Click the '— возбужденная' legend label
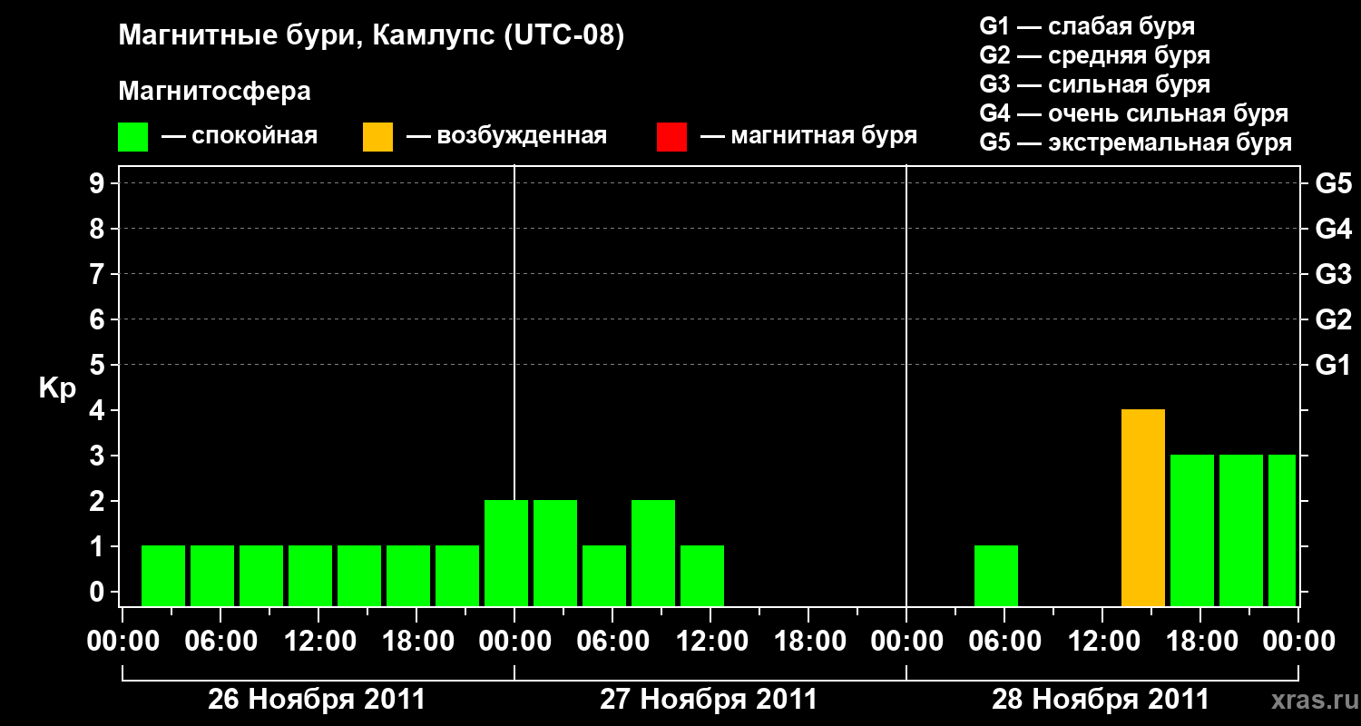Viewport: 1361px width, 726px height. 506,136
